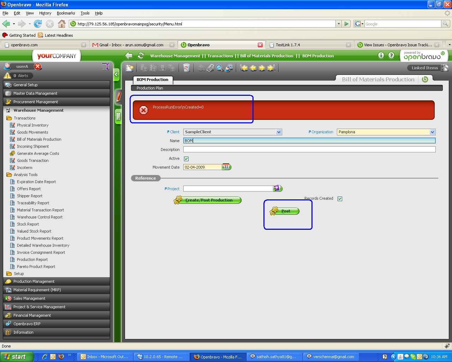The image size is (452, 362).
Task: Click the trash can Delete Record icon
Action: (x=186, y=68)
